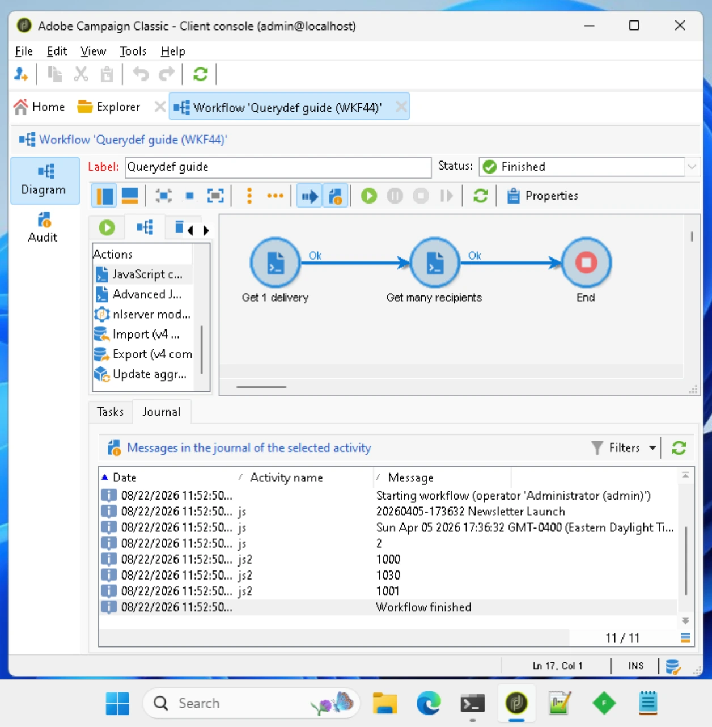Toggle the left palette panel display
This screenshot has height=727, width=712.
pyautogui.click(x=104, y=196)
